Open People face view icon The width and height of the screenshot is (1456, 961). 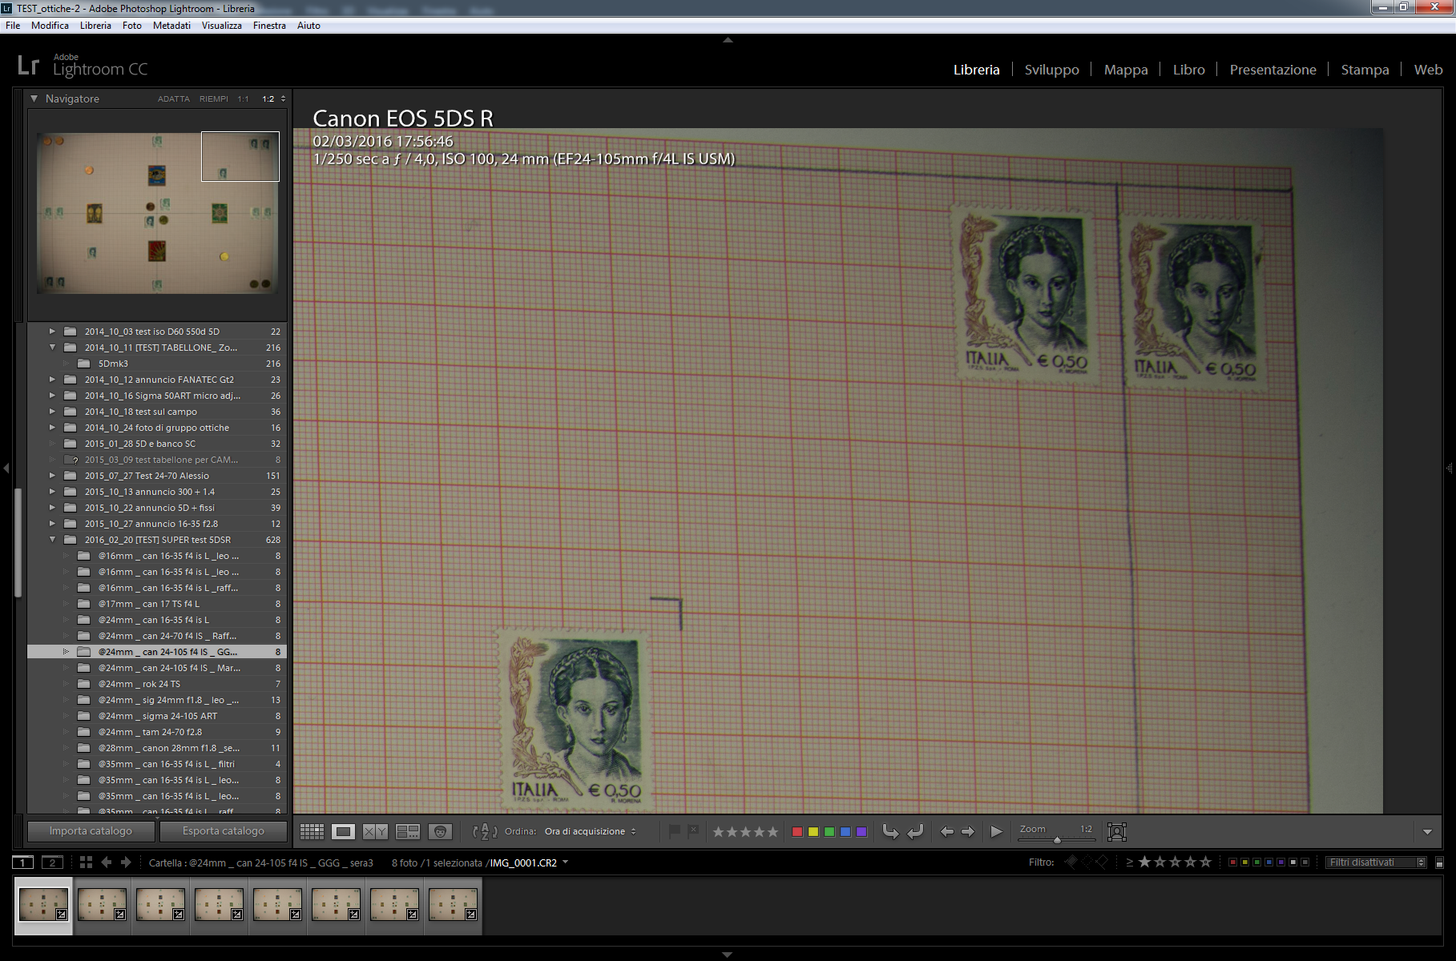440,832
